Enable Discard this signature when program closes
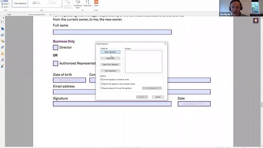Viewport: 263px width, 148px height. [102, 84]
